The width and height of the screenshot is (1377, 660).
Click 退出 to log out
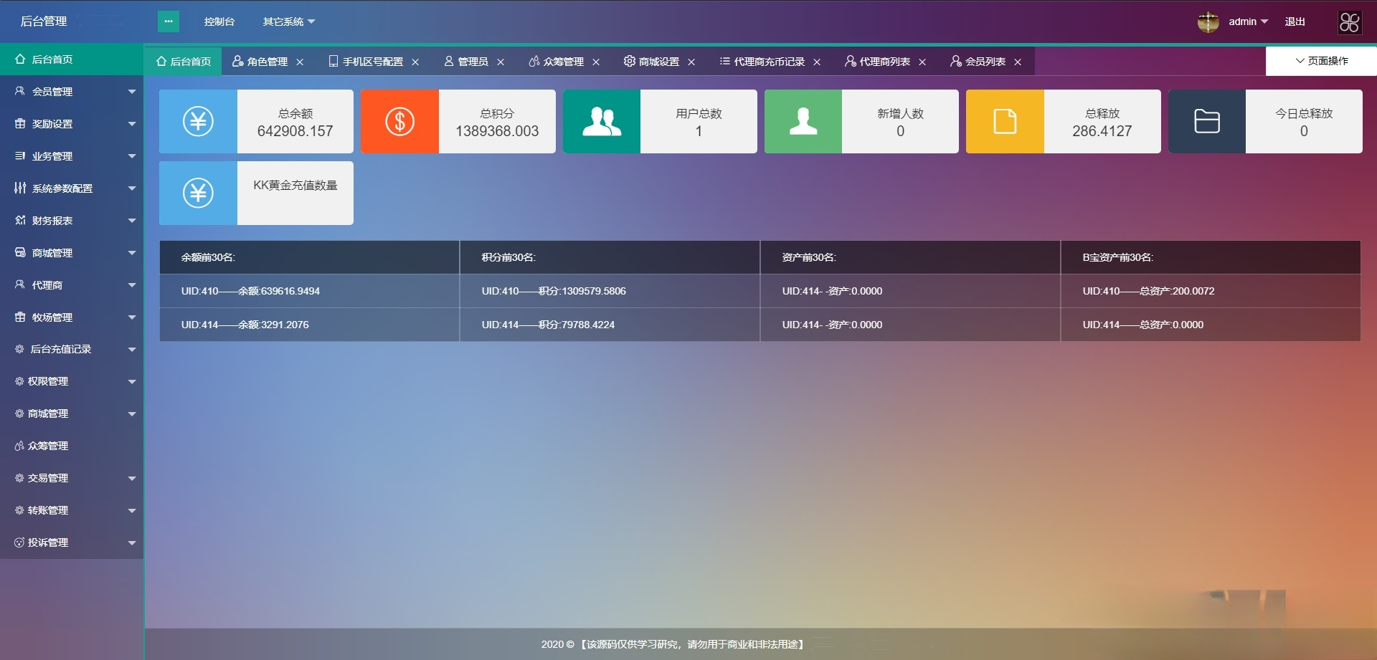pyautogui.click(x=1294, y=21)
